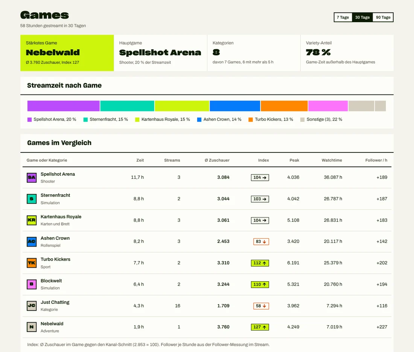This screenshot has height=352, width=414.
Task: Click the blue Ashen Crown legend swatch
Action: [x=199, y=120]
